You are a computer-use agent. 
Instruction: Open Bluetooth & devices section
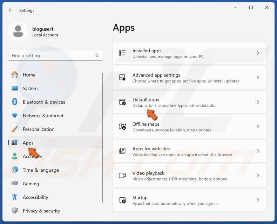55,102
